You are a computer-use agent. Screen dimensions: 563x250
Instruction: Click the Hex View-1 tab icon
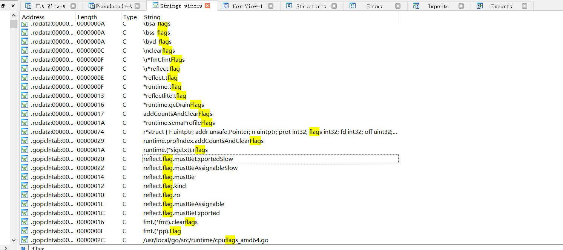coord(226,6)
